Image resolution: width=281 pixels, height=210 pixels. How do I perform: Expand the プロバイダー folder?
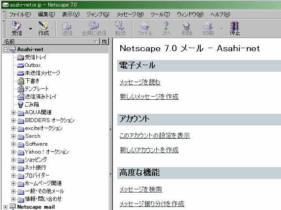point(13,175)
